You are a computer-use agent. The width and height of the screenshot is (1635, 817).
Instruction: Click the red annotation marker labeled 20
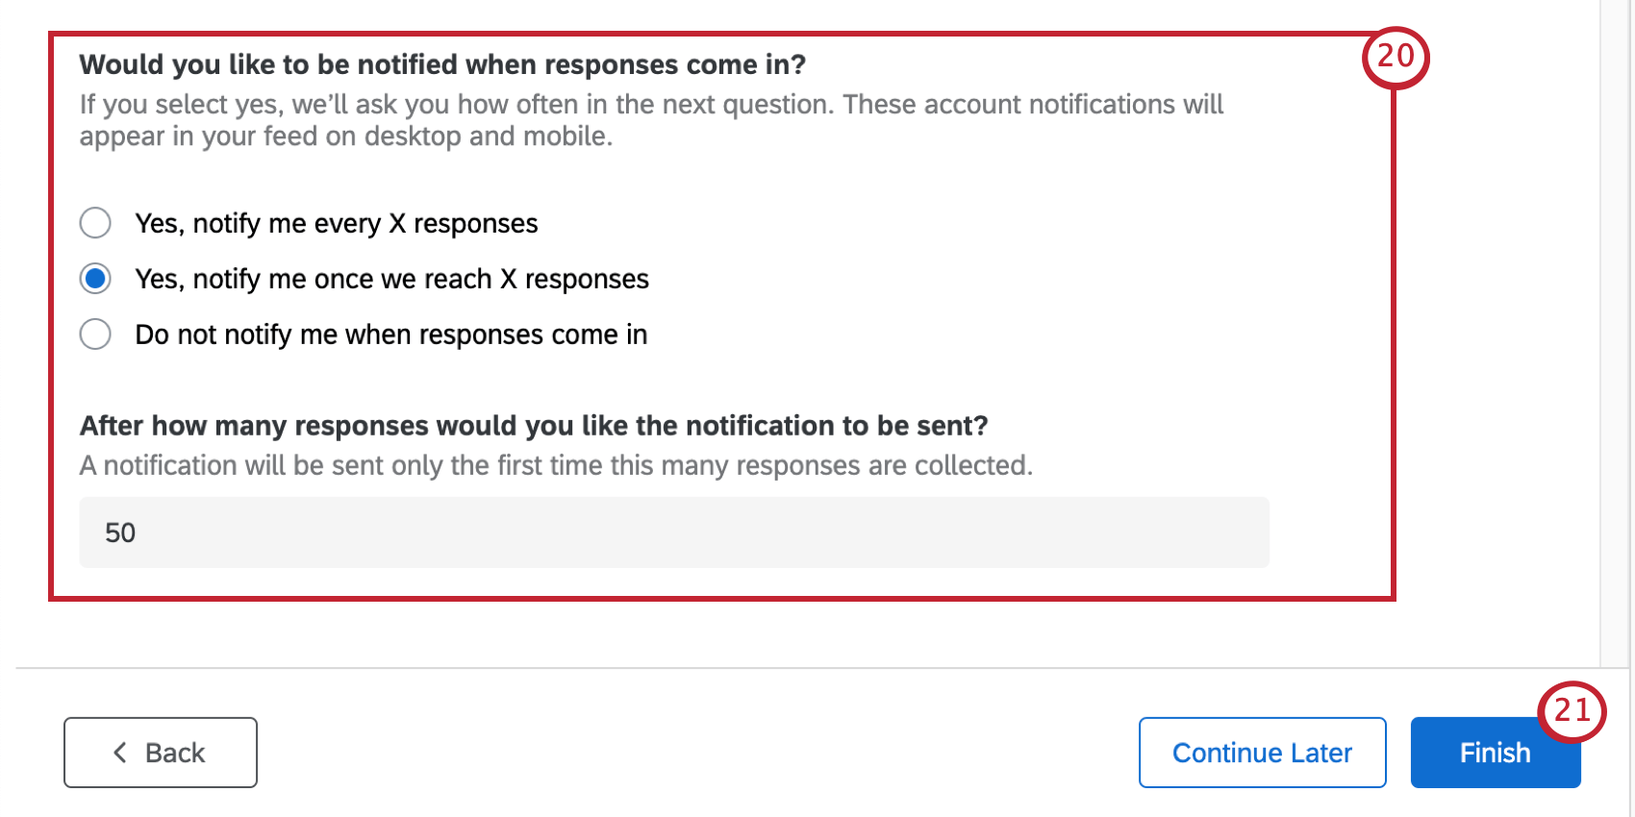1396,60
